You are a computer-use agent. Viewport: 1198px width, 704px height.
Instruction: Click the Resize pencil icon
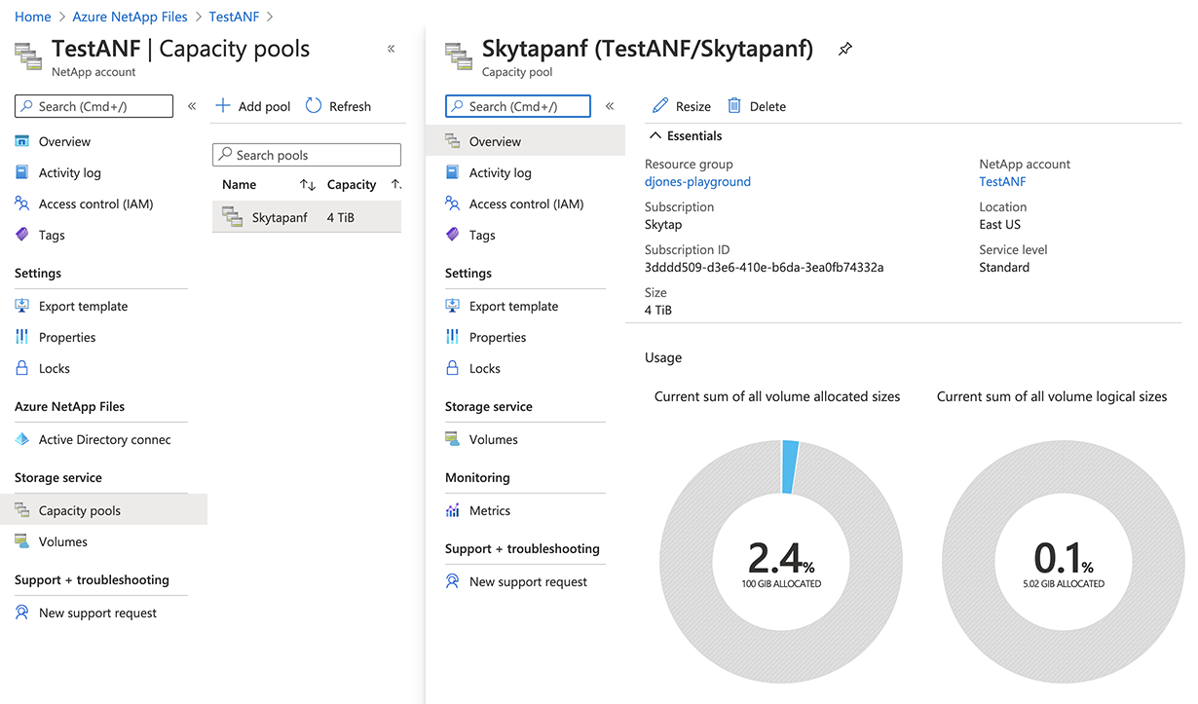(660, 105)
